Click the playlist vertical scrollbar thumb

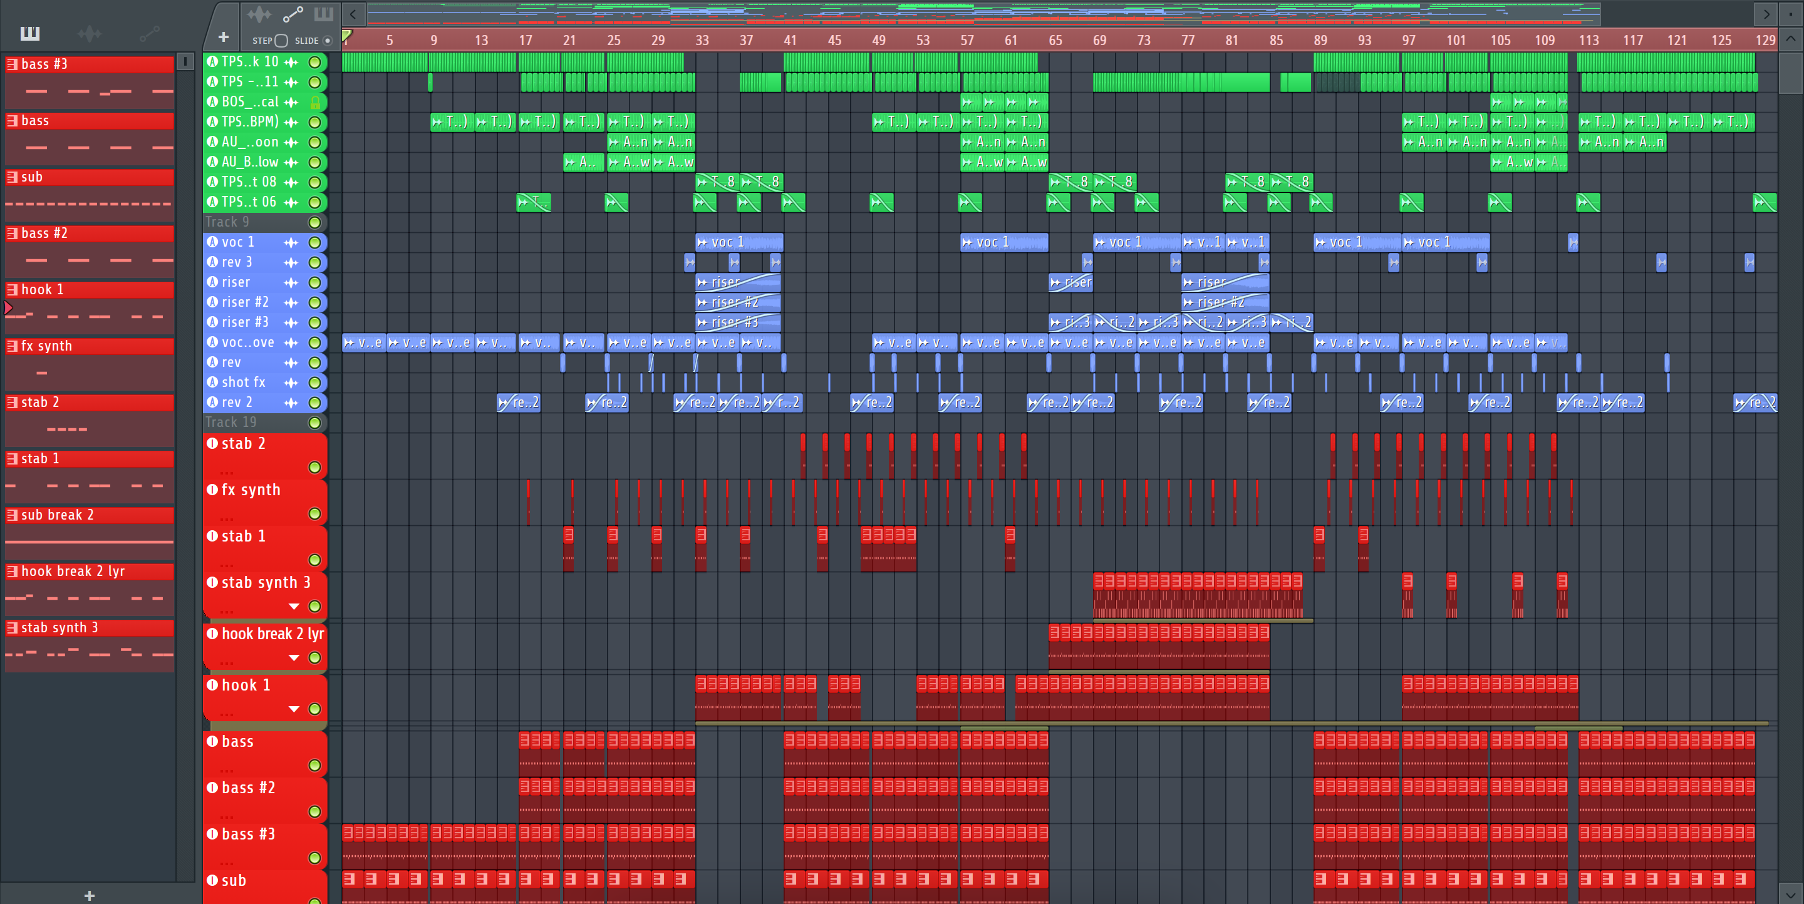(x=1791, y=72)
